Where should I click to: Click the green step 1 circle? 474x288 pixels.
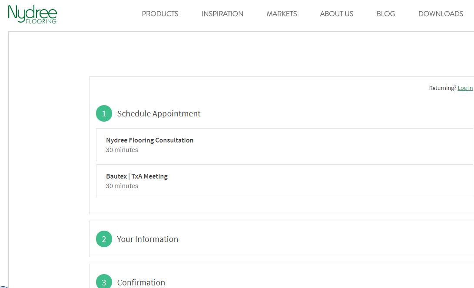point(104,114)
